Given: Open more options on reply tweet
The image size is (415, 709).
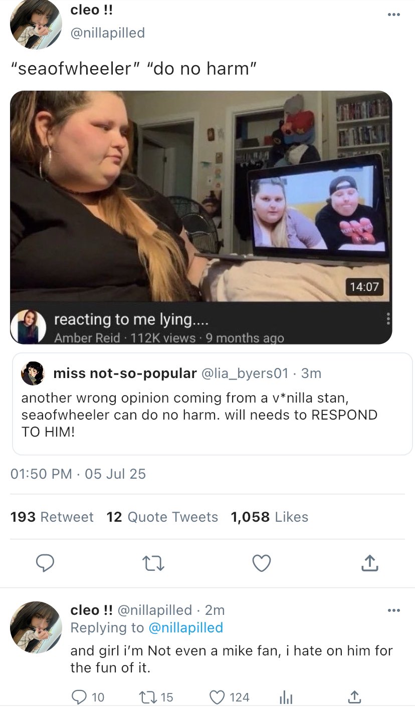Looking at the screenshot, I should point(394,610).
